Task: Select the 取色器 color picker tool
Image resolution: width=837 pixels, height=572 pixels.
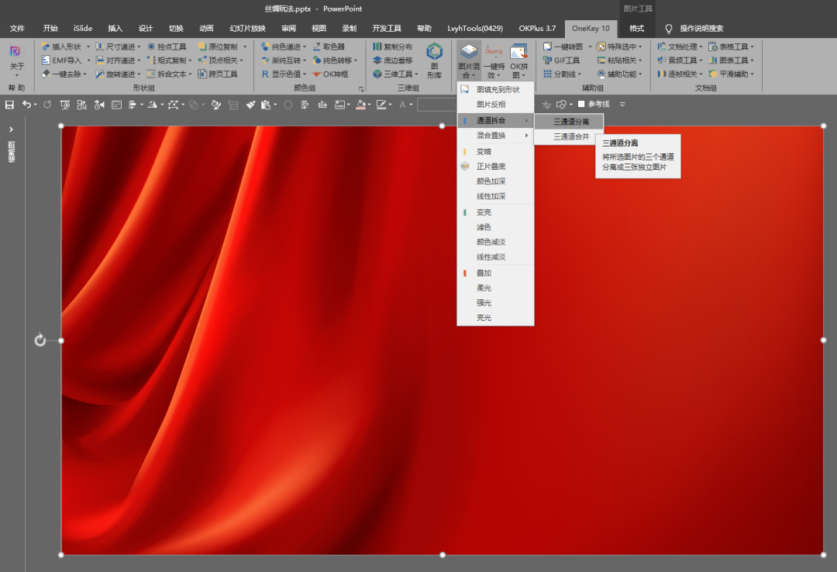Action: 329,47
